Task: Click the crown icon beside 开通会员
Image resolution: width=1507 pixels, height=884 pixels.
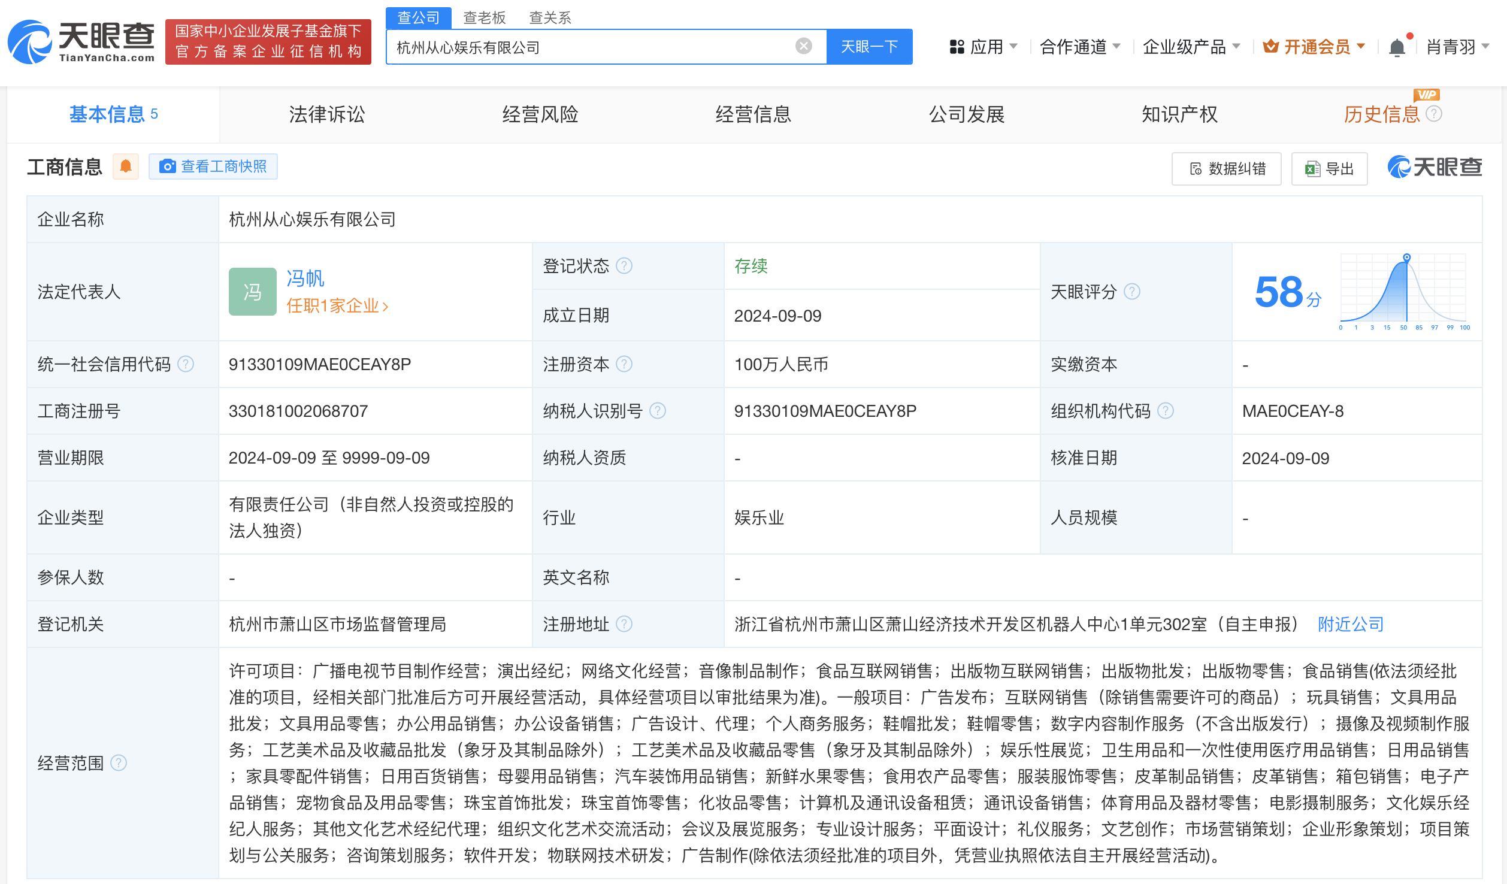Action: click(x=1271, y=47)
